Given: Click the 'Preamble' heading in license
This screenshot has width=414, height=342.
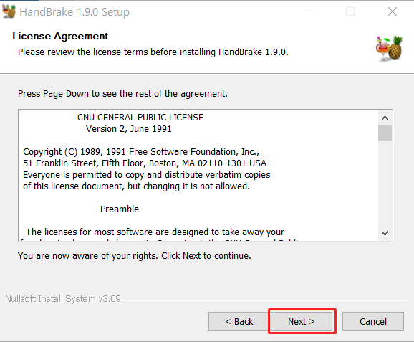Looking at the screenshot, I should (120, 209).
